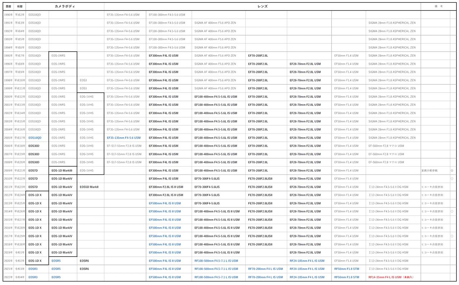Click FE70-200F2.8LISII in the 2010年 row
Screen dimensions: 459x285
tap(260, 179)
